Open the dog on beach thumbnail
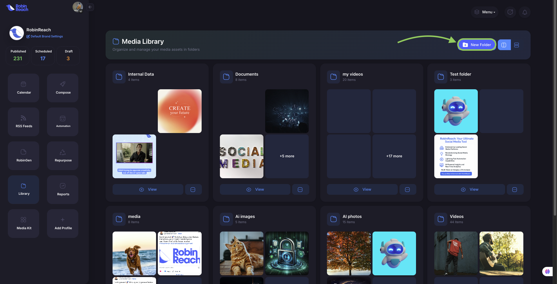 pos(134,253)
